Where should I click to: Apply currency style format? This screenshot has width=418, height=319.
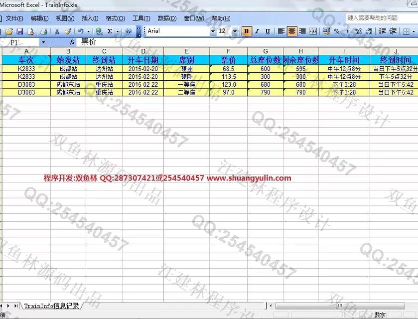pyautogui.click(x=326, y=31)
